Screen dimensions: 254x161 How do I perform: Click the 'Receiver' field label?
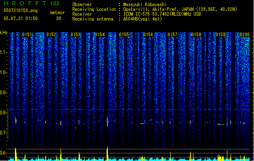coord(82,14)
